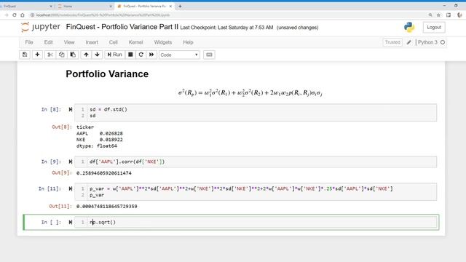This screenshot has width=466, height=262.
Task: Click into the np.sqrt() code cell
Action: (256, 222)
